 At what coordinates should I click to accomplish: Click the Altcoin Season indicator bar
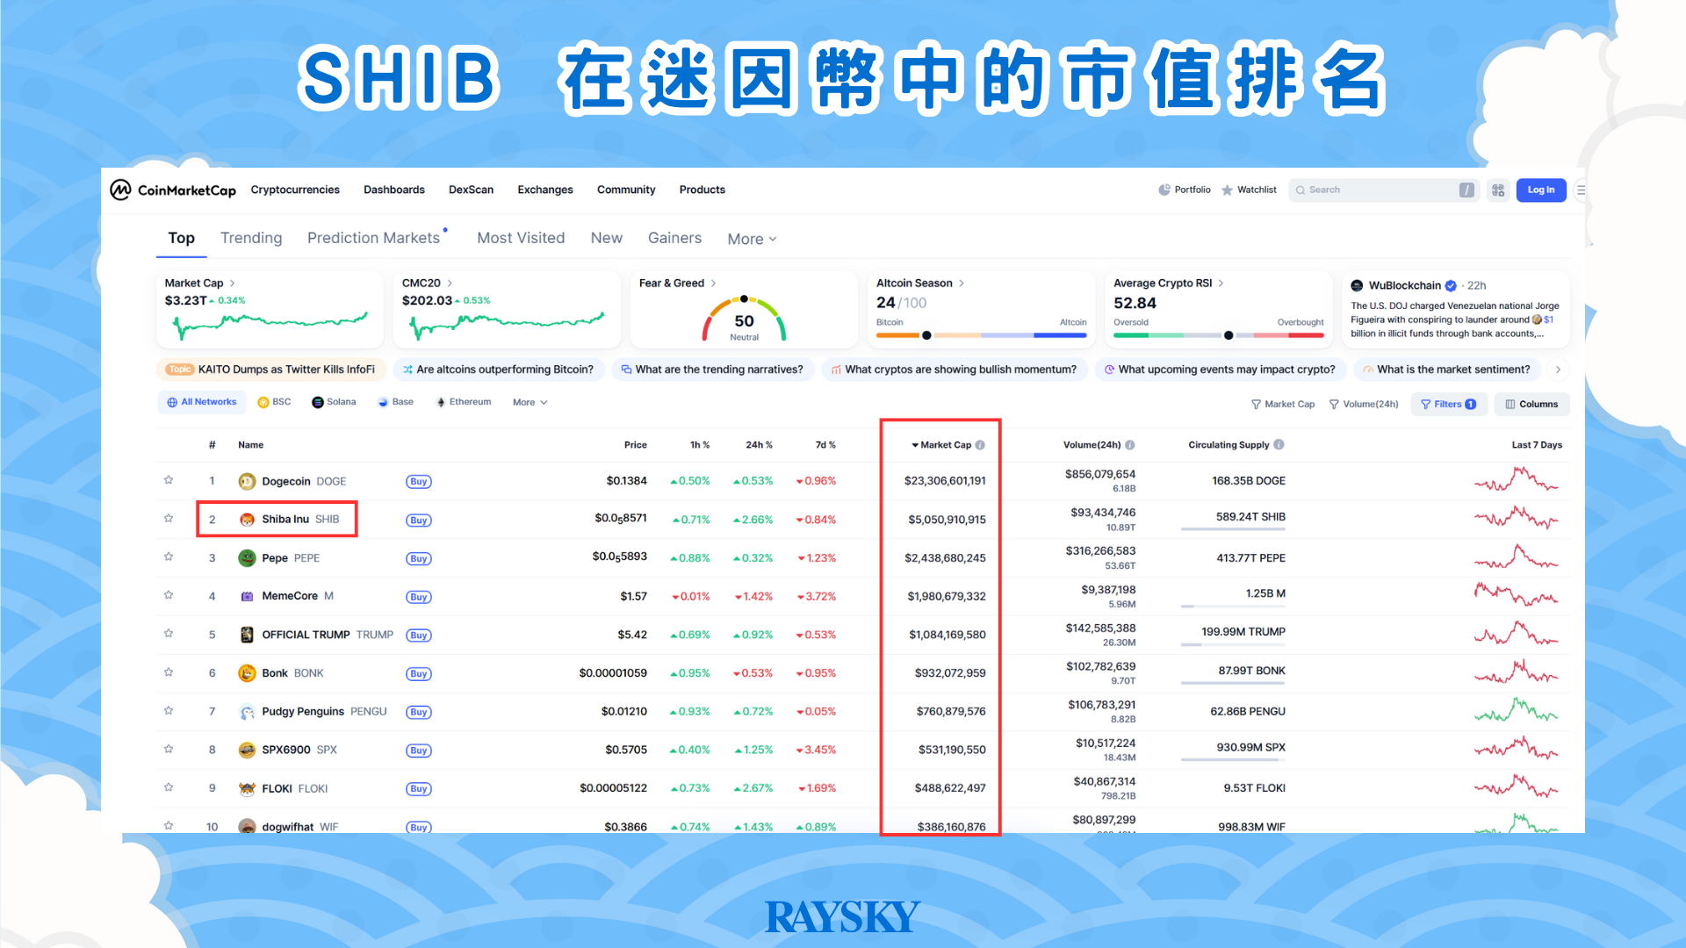981,334
